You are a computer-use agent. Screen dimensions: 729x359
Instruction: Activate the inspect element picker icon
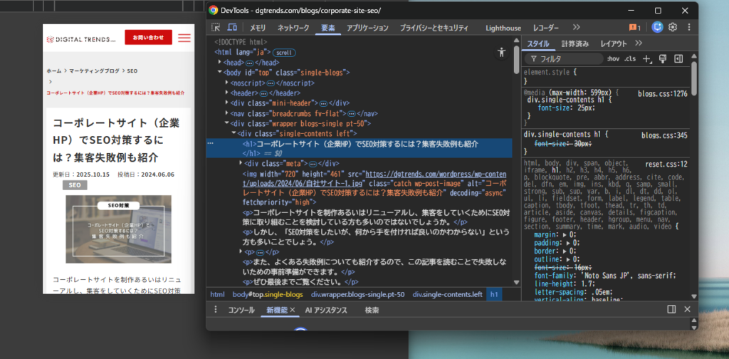point(216,28)
